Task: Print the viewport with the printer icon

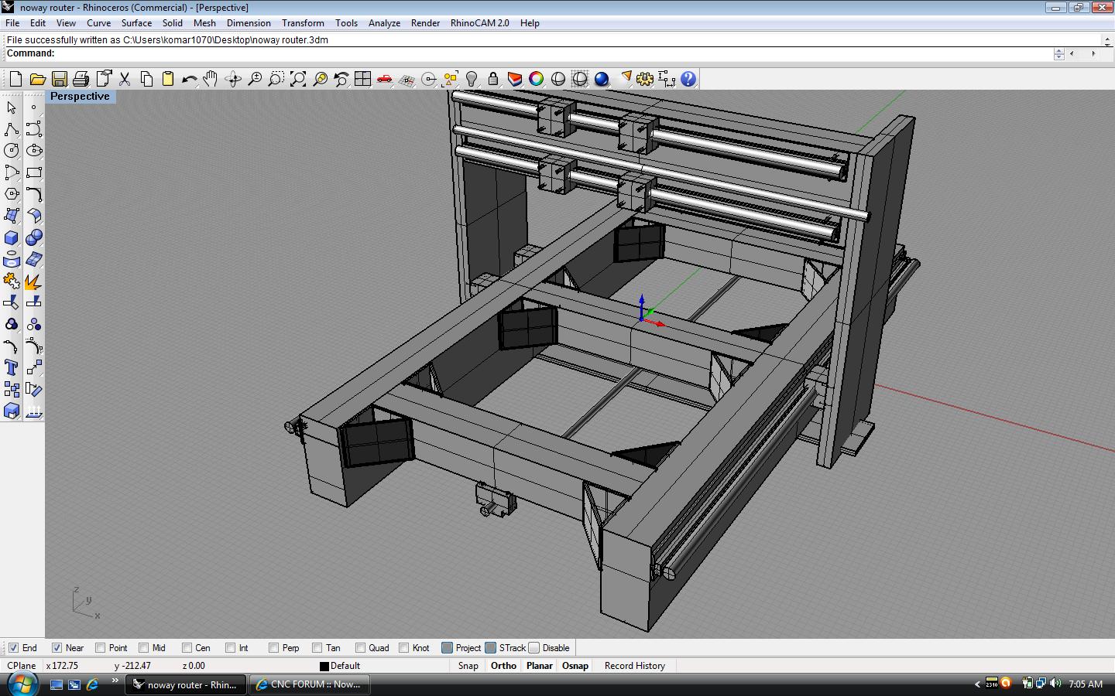Action: click(81, 79)
